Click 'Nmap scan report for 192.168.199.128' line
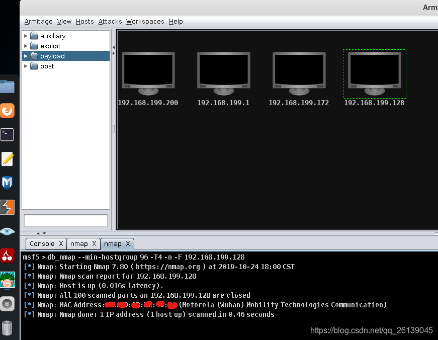 (x=110, y=276)
